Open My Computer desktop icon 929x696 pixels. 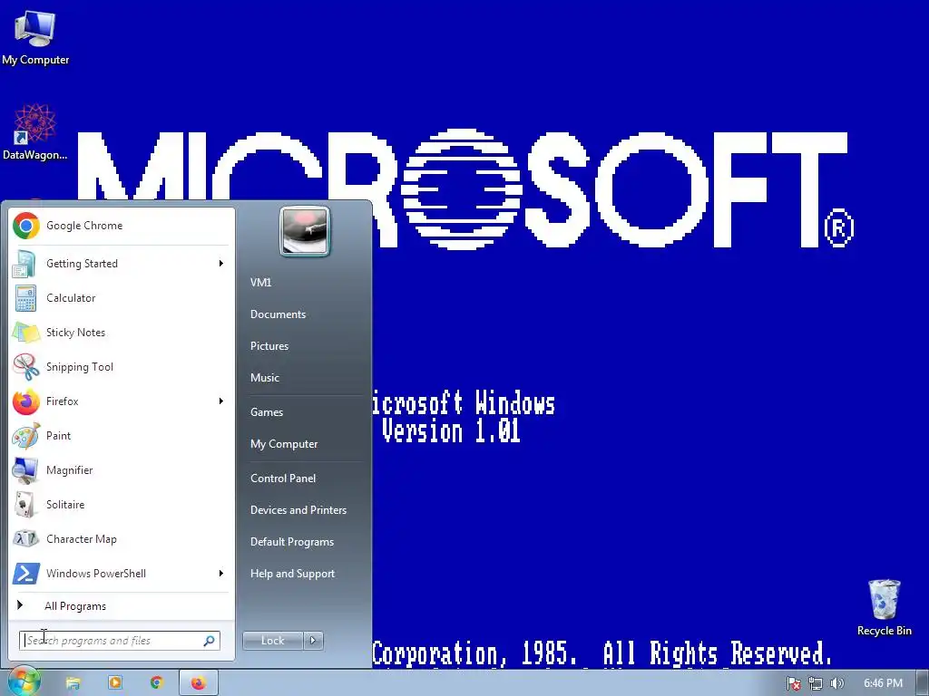pos(35,38)
